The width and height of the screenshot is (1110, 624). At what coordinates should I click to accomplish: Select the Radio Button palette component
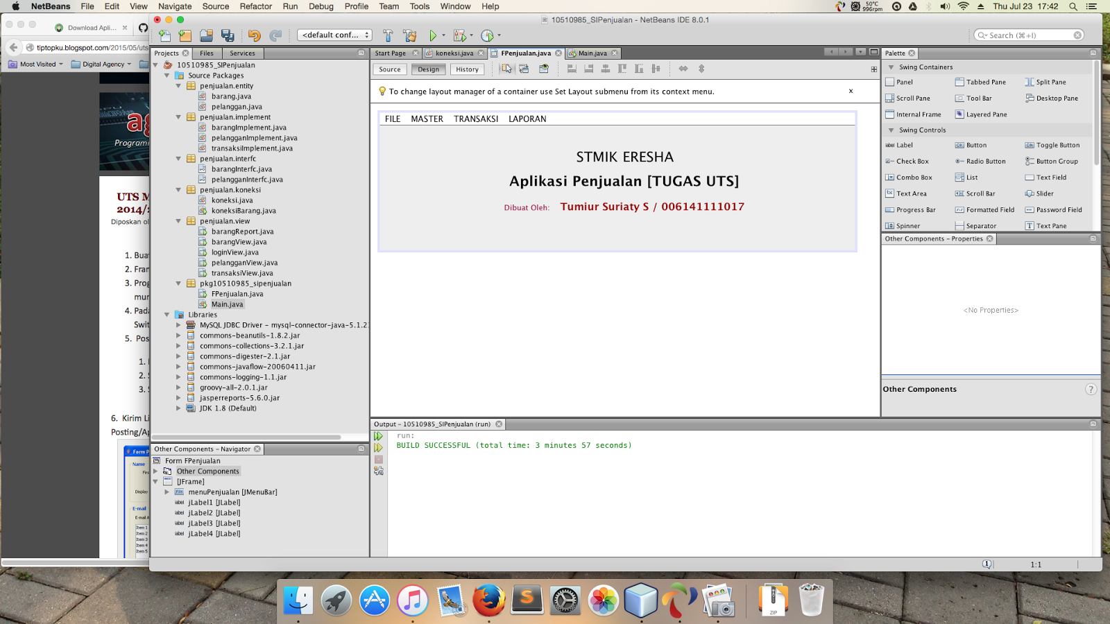pos(980,162)
